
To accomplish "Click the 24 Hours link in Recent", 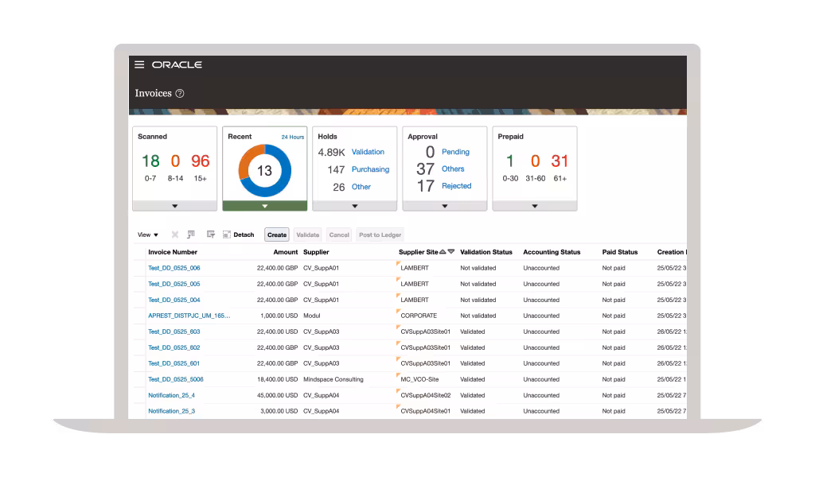I will 292,137.
